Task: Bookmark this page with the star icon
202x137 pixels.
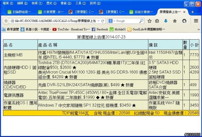Action: (x=149, y=21)
